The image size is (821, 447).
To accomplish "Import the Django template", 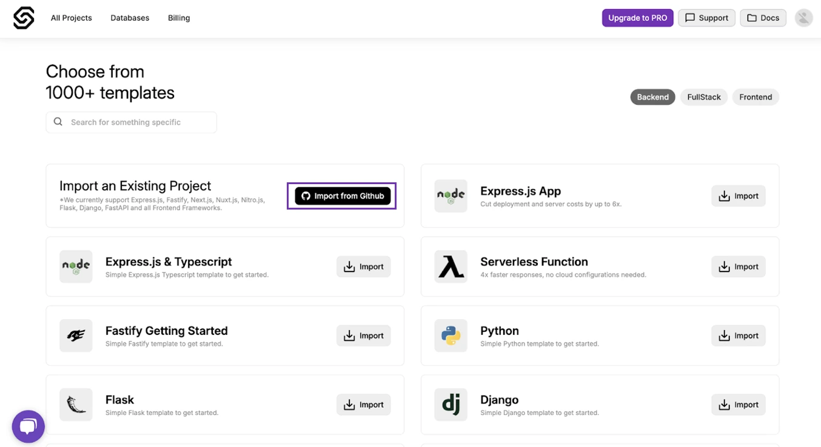I will 738,405.
